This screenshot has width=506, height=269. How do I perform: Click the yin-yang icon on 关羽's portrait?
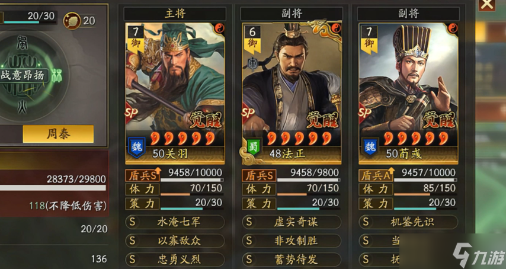click(219, 28)
